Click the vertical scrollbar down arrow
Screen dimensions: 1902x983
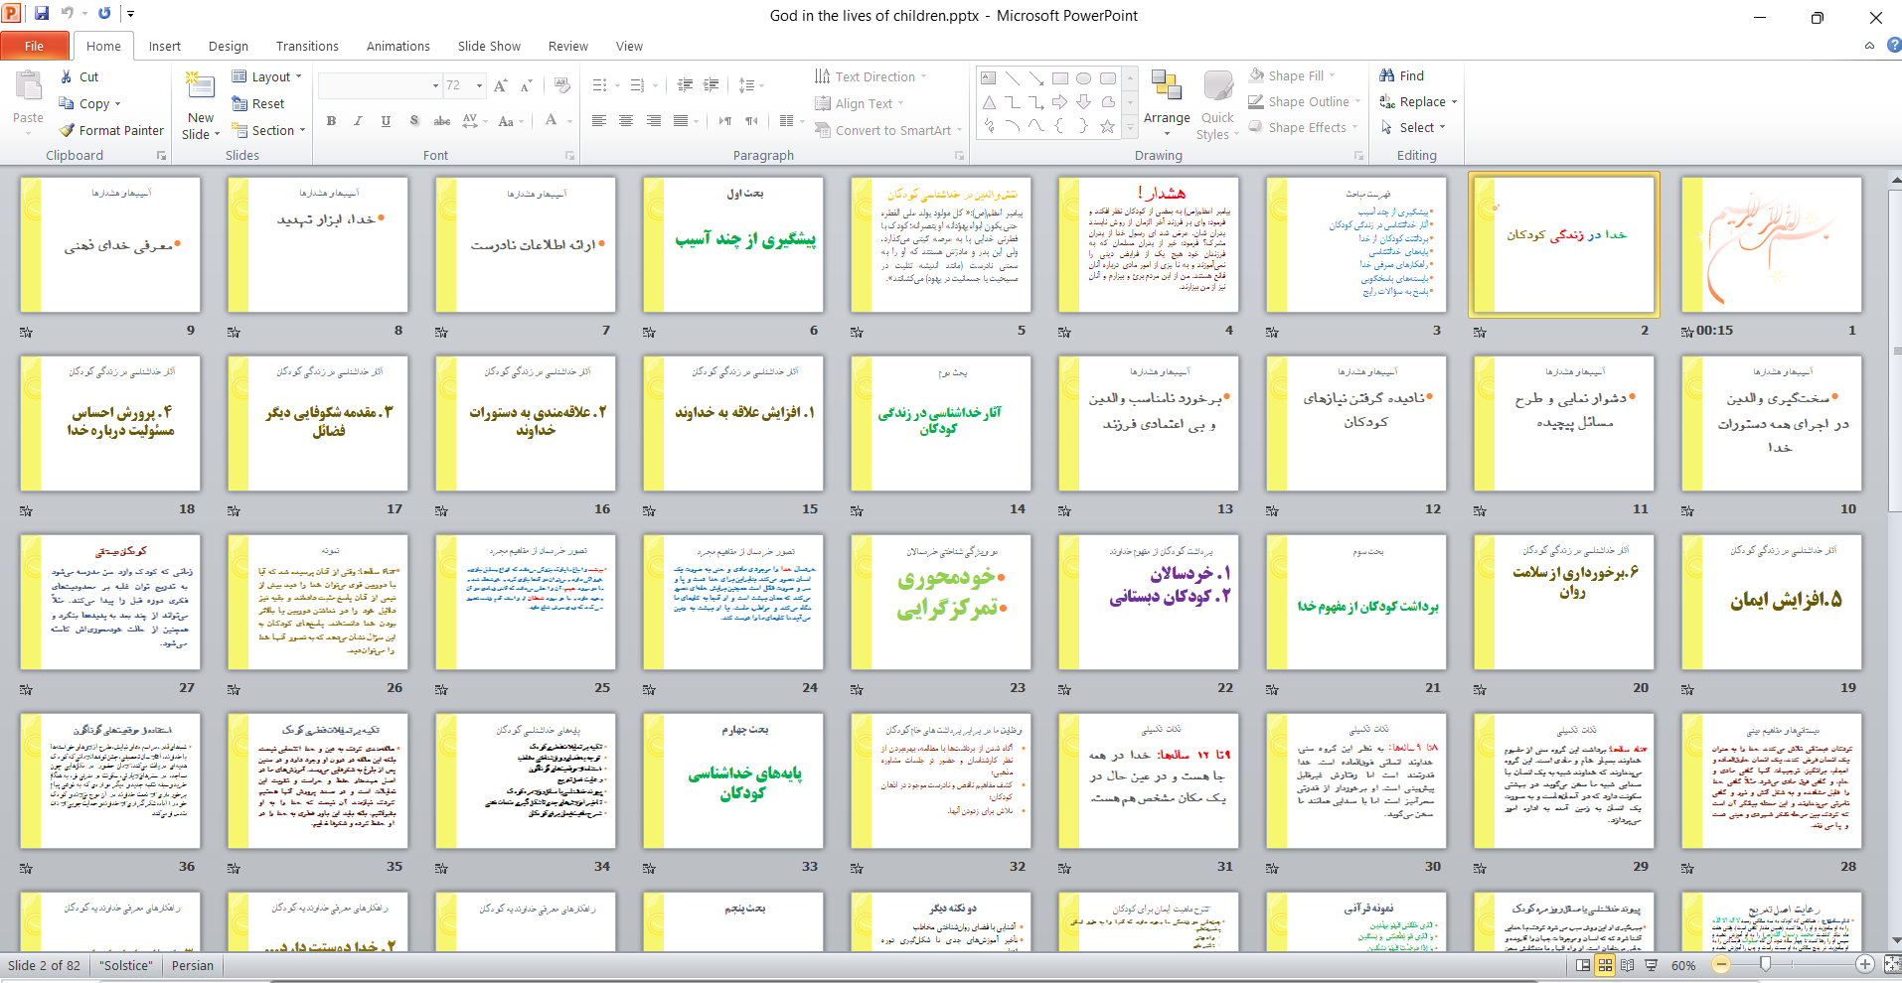coord(1896,939)
